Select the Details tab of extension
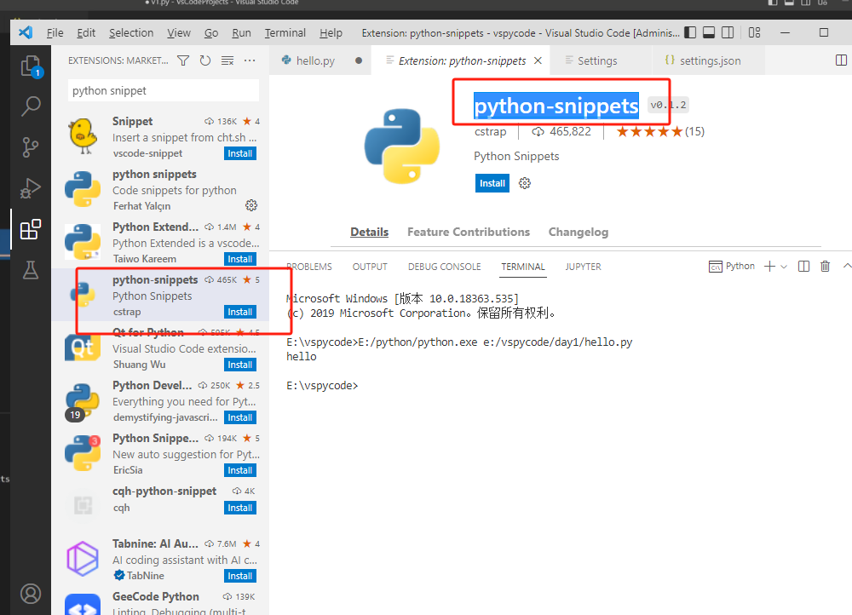Viewport: 852px width, 615px height. click(x=369, y=232)
